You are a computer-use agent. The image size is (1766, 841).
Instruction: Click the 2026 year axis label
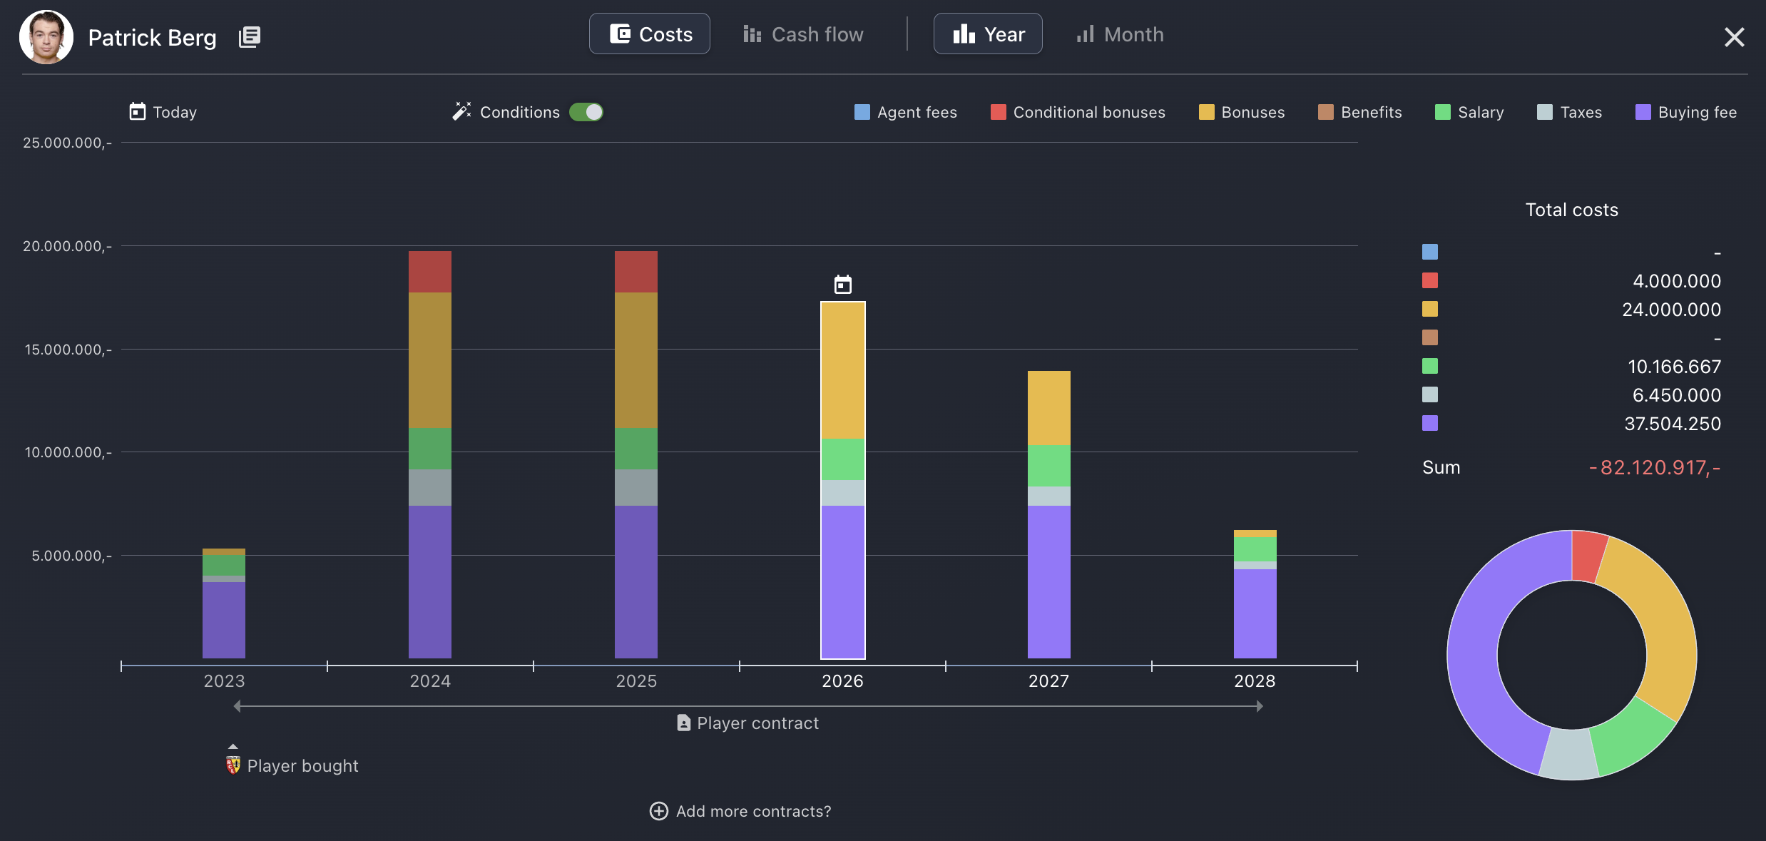click(843, 681)
